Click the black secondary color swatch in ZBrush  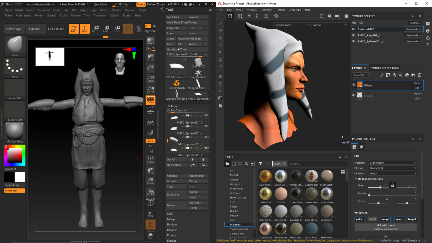9,177
